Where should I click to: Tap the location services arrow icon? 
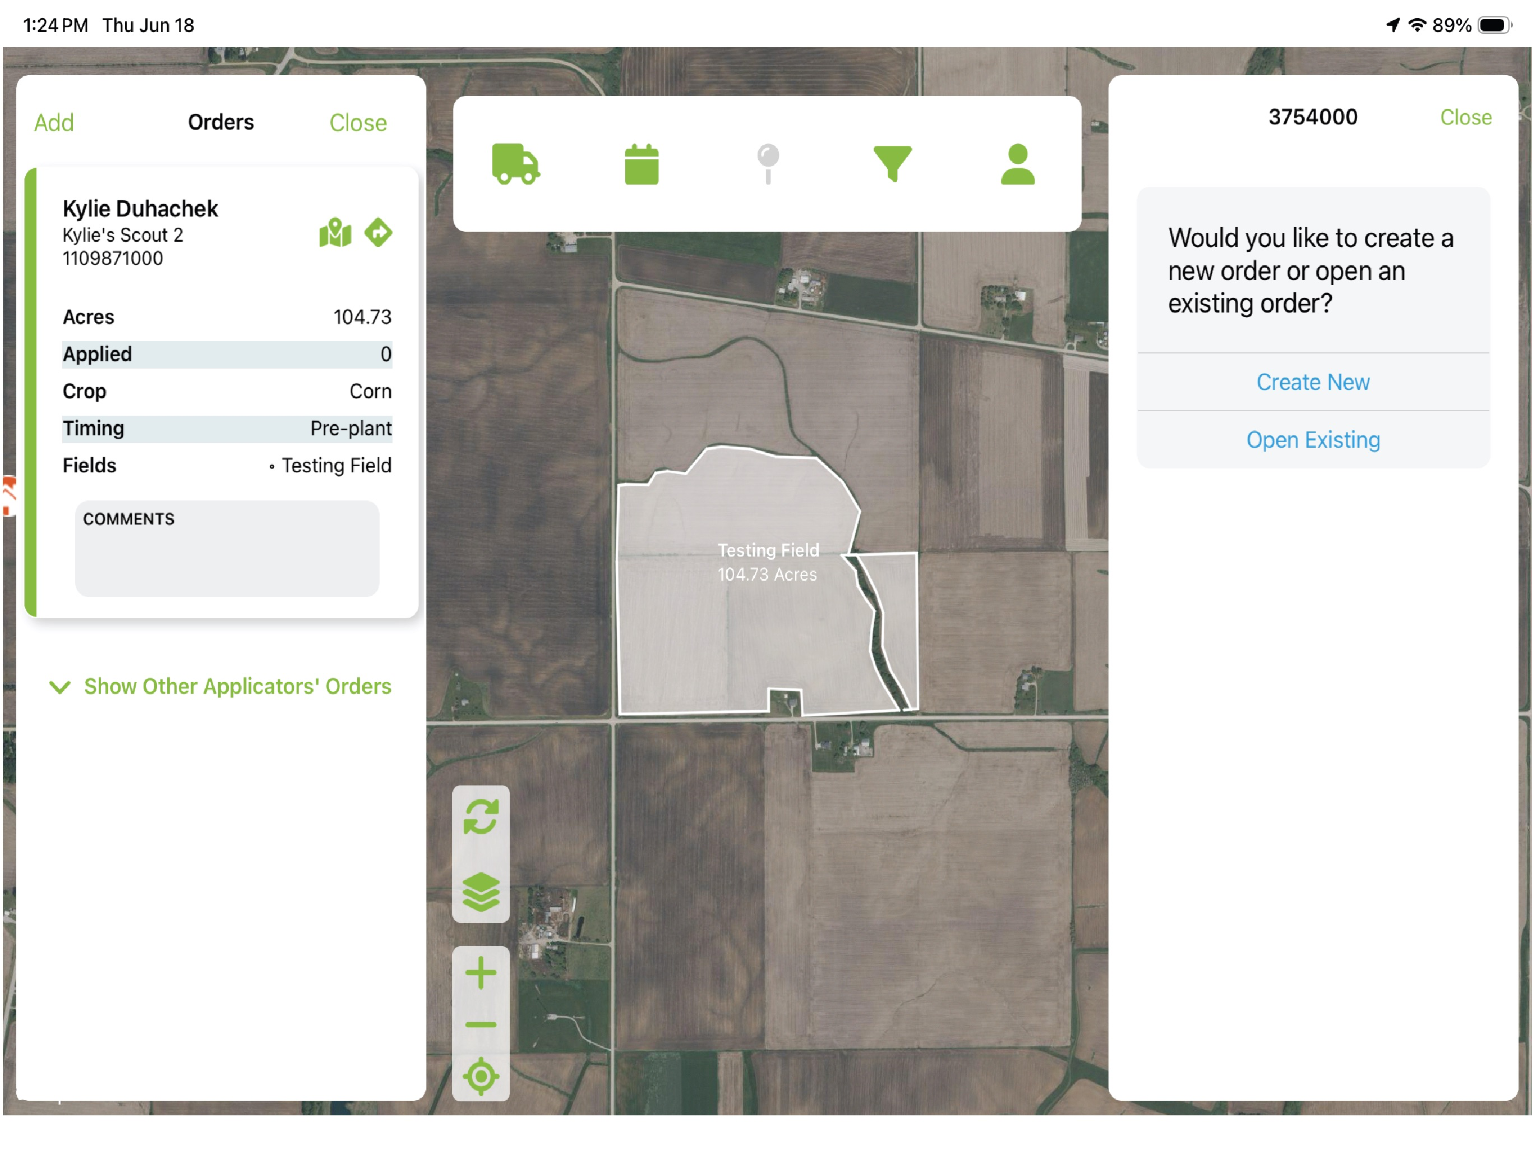1393,25
